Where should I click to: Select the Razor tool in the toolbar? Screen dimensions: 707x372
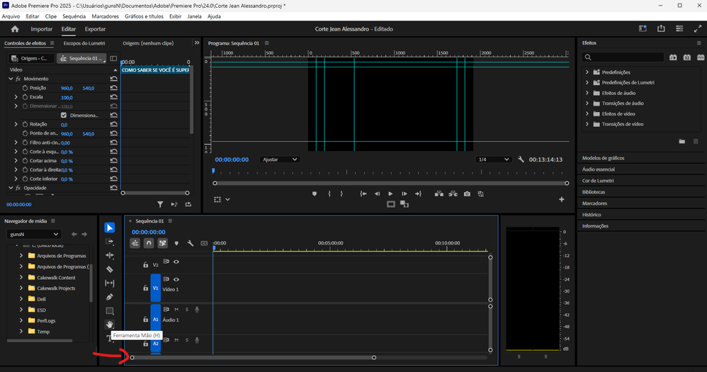[x=109, y=269]
